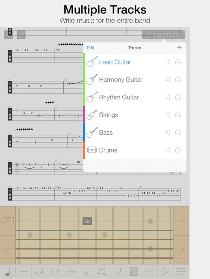Screen dimensions: 210x279
Task: Solo the Strings track headphones
Action: pyautogui.click(x=178, y=115)
